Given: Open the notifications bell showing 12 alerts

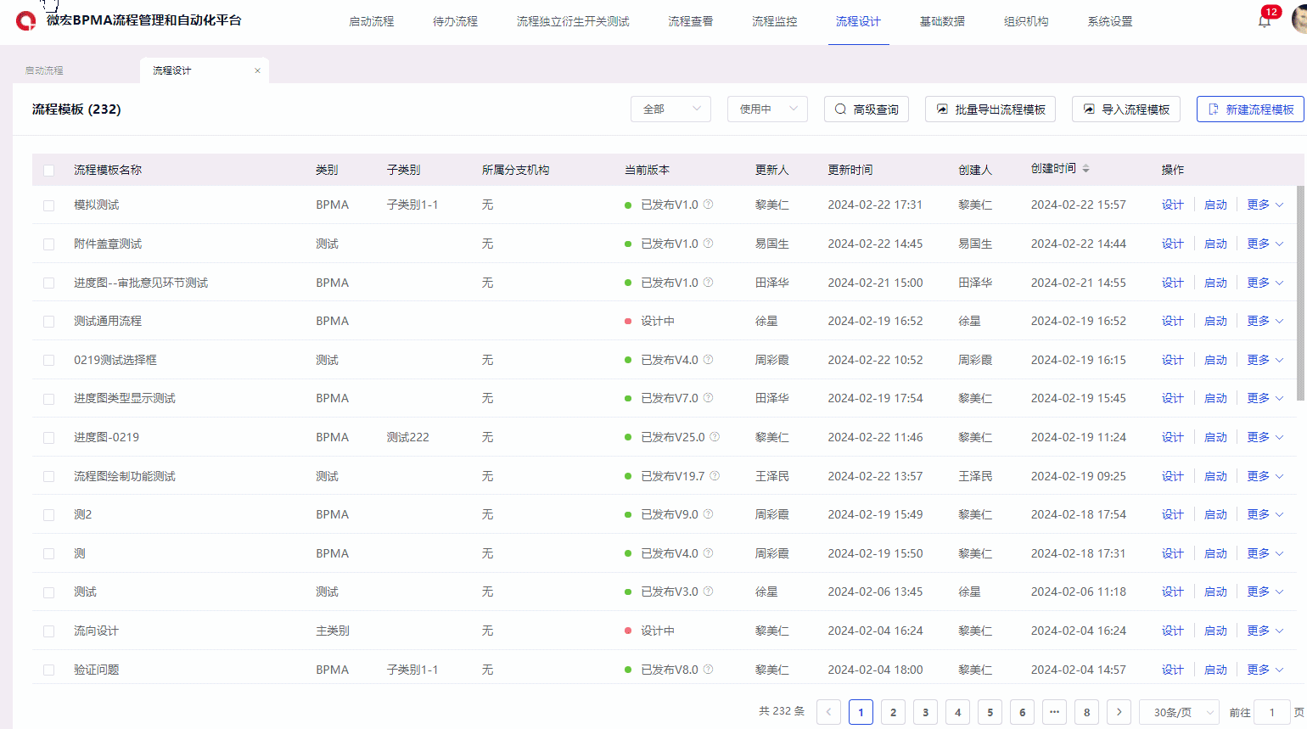Looking at the screenshot, I should click(x=1264, y=19).
